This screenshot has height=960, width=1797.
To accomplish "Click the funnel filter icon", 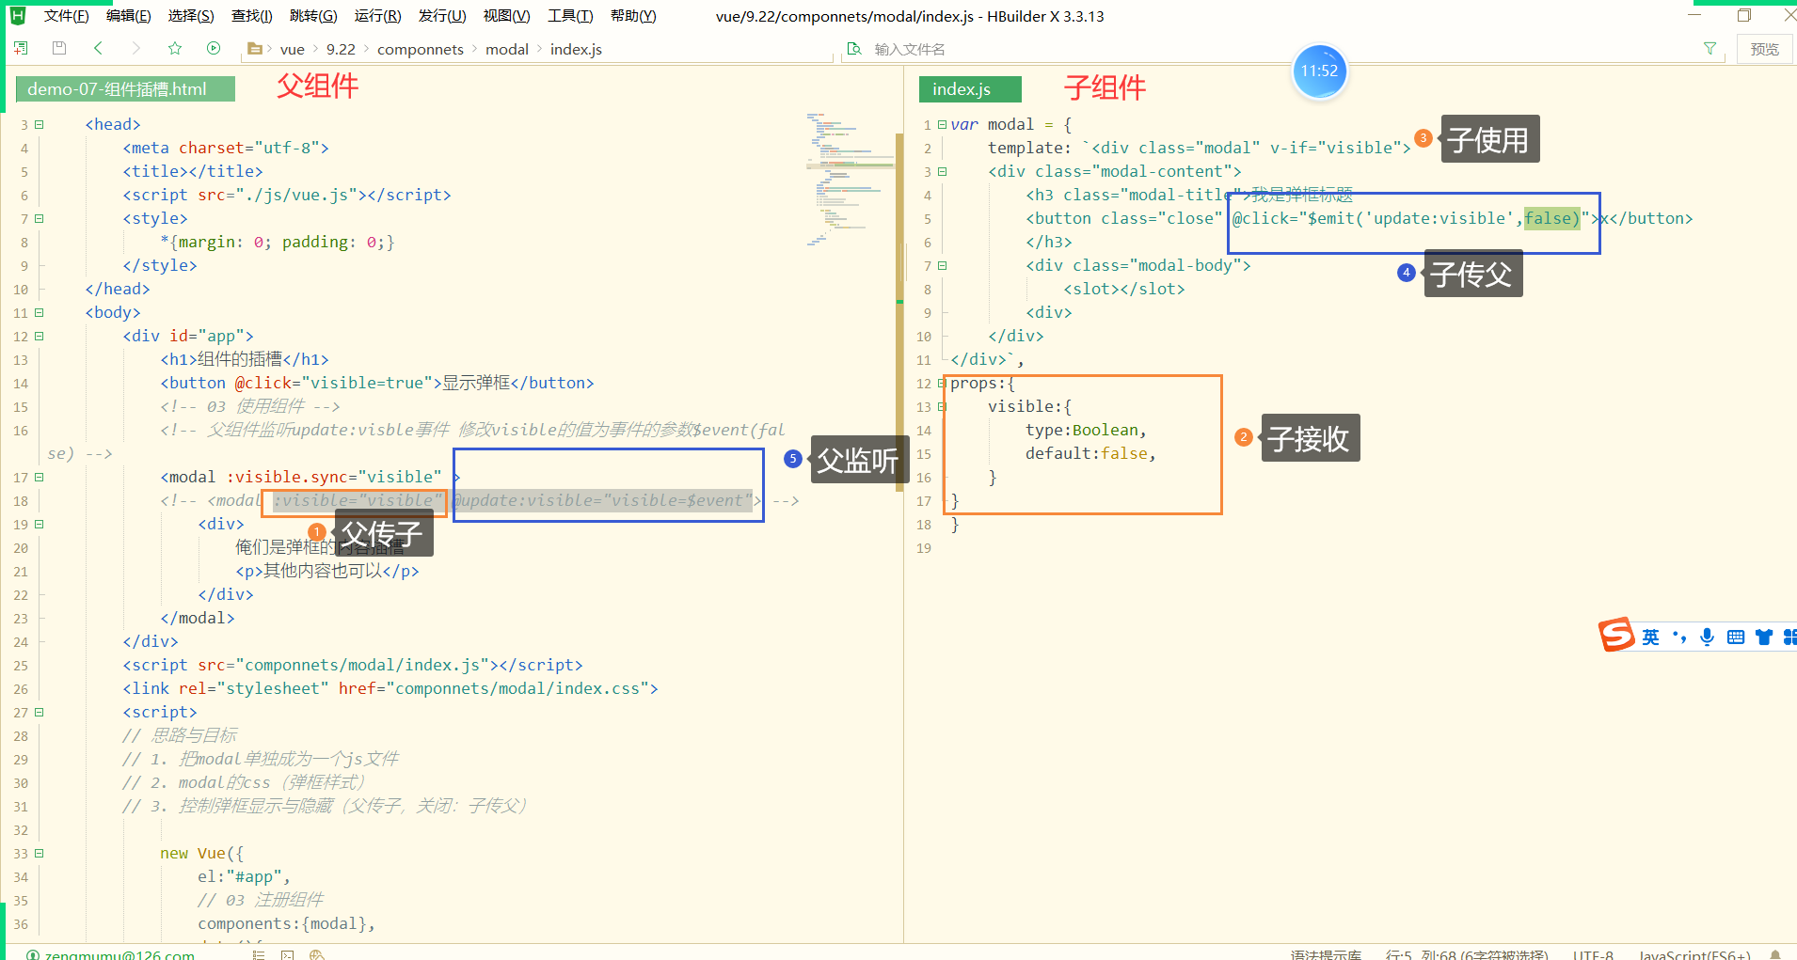I will pos(1710,49).
